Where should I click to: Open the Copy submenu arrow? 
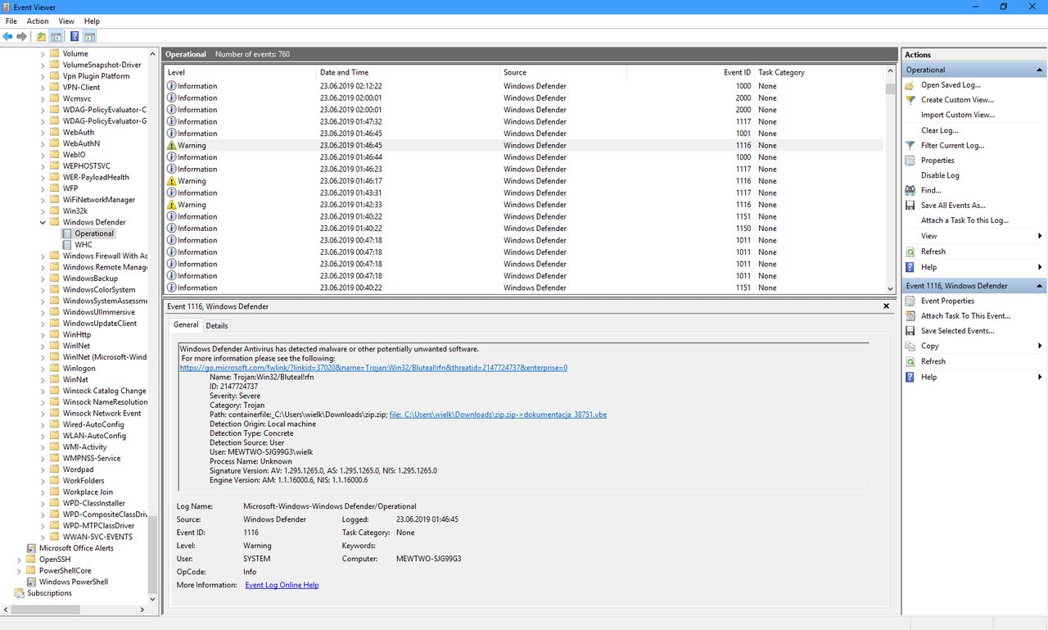coord(1040,347)
